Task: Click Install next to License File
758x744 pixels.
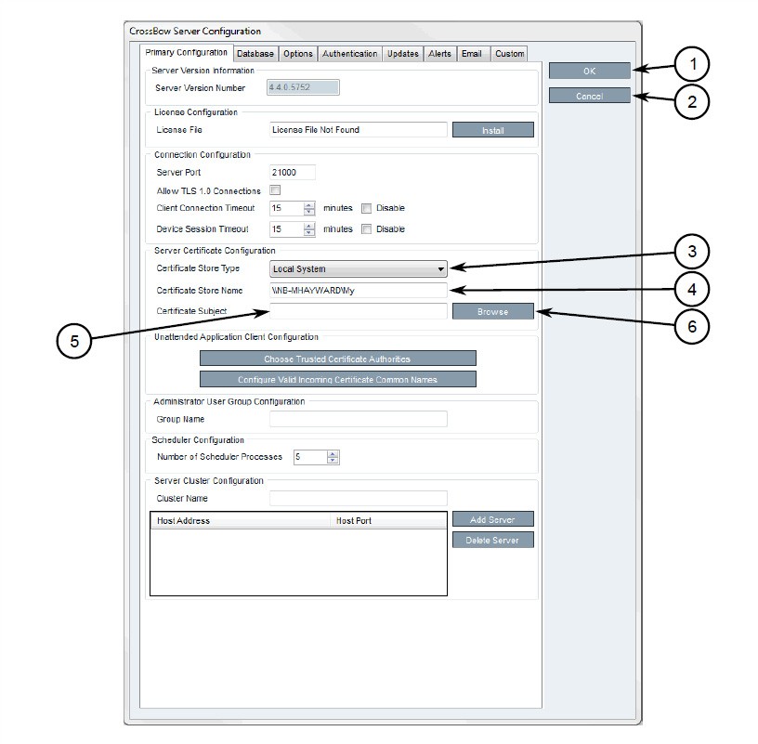Action: 493,130
